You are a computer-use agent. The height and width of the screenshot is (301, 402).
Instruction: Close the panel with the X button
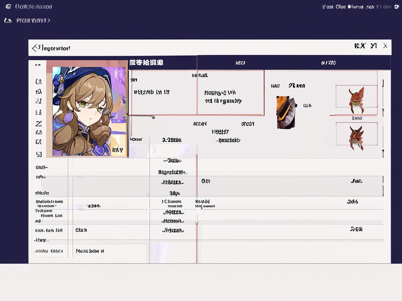385,46
